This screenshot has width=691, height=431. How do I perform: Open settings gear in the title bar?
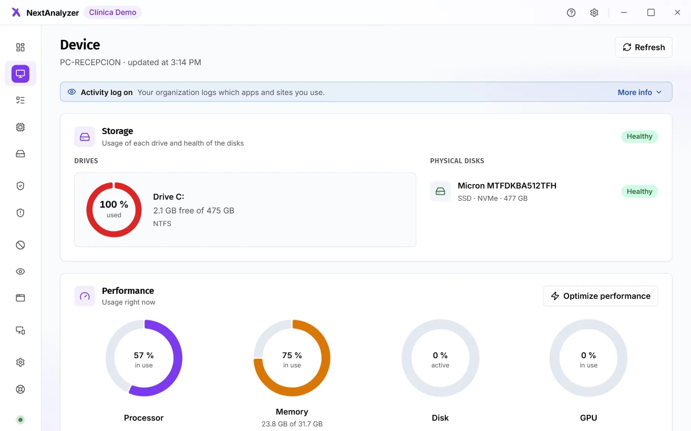tap(594, 13)
